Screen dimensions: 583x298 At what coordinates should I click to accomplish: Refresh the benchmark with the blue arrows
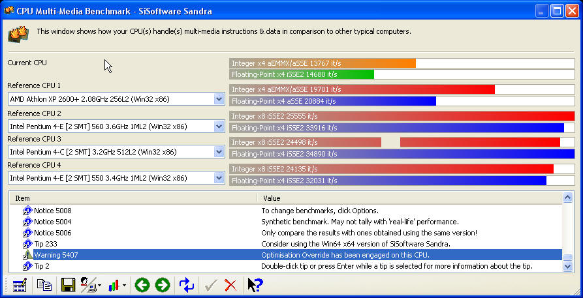pos(186,285)
